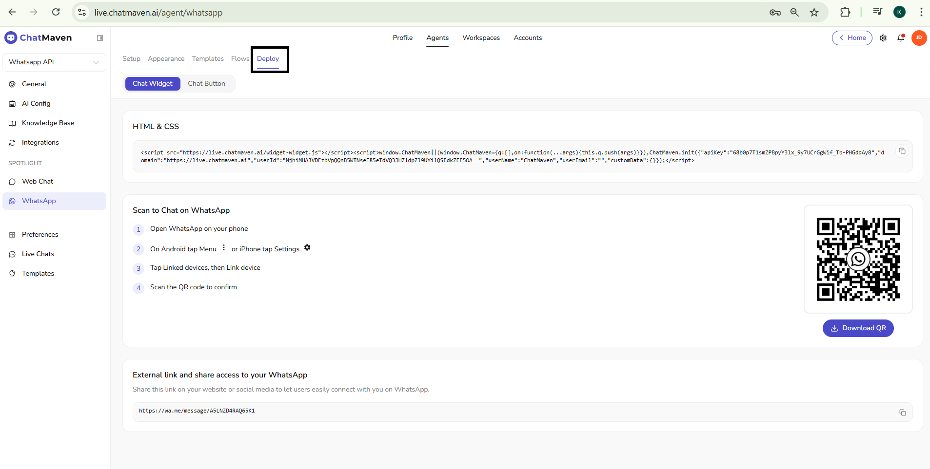Click the JD user avatar

pos(919,38)
